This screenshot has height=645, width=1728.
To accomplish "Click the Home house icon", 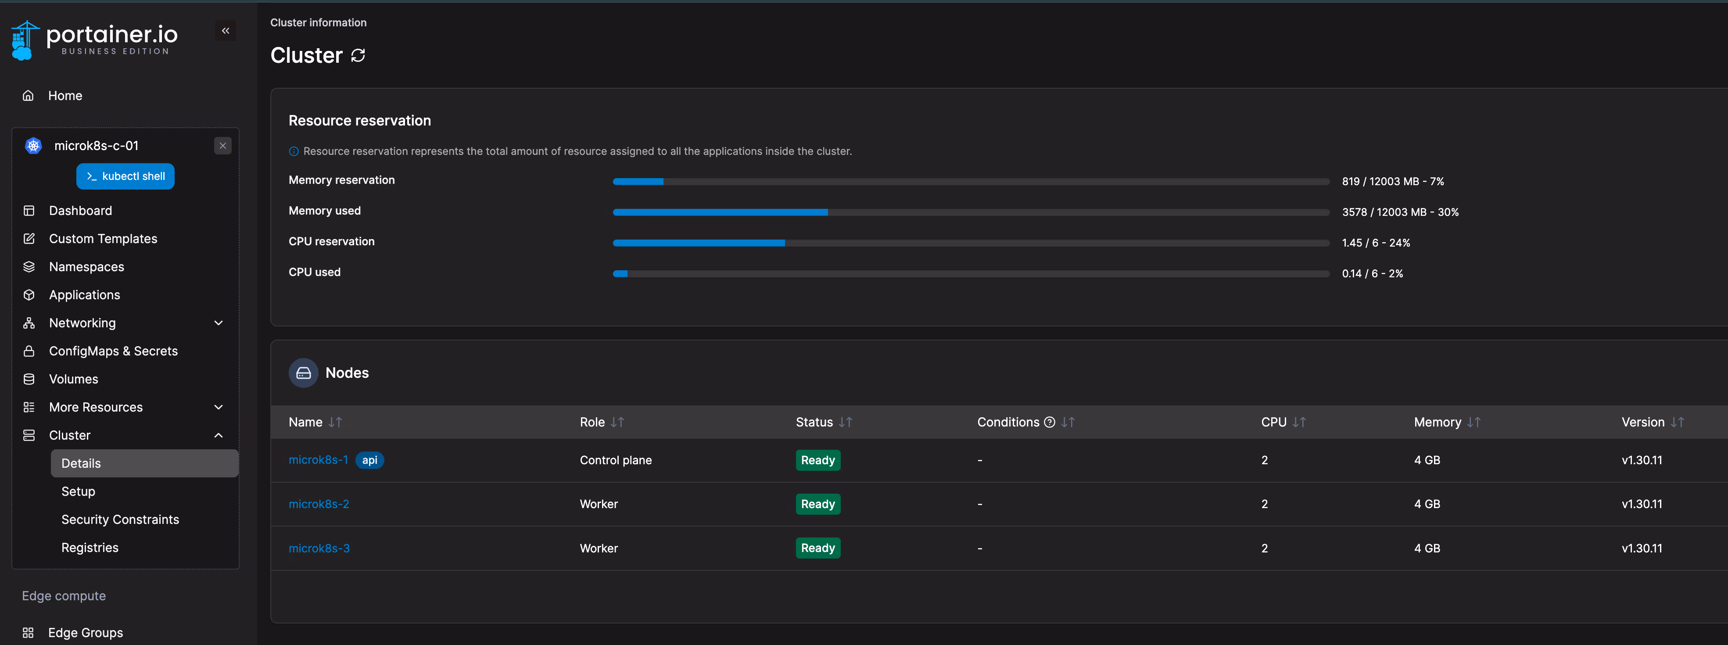I will 28,96.
